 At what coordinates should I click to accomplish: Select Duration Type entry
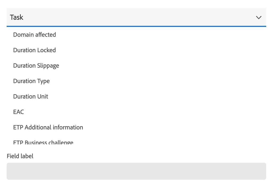click(x=136, y=81)
